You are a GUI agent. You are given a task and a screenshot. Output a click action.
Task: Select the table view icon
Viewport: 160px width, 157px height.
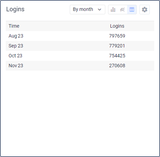click(x=132, y=10)
